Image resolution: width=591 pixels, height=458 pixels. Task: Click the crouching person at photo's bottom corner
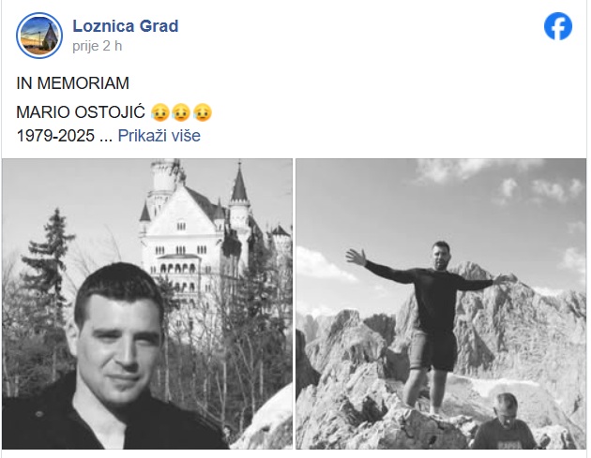[x=505, y=421]
